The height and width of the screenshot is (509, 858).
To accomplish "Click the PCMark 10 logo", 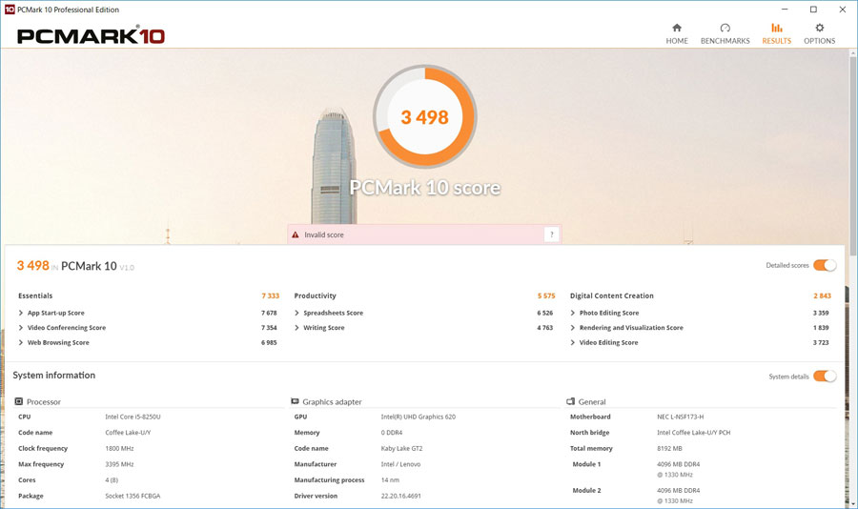I will [91, 36].
